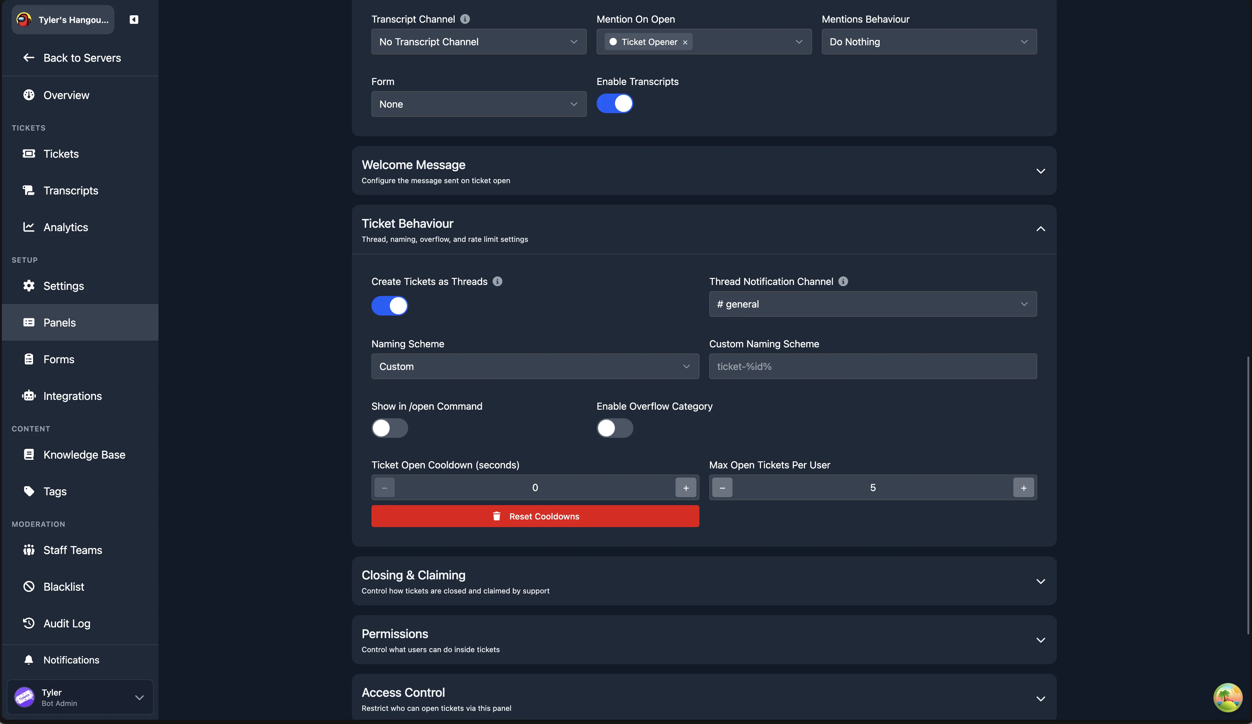The image size is (1252, 724).
Task: Open the Transcript Channel dropdown
Action: [479, 42]
